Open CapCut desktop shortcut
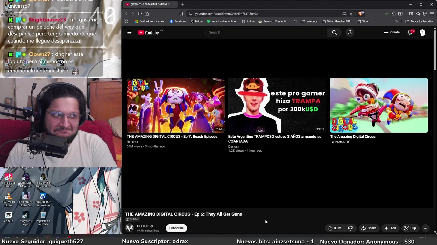437x245 pixels. 9,217
